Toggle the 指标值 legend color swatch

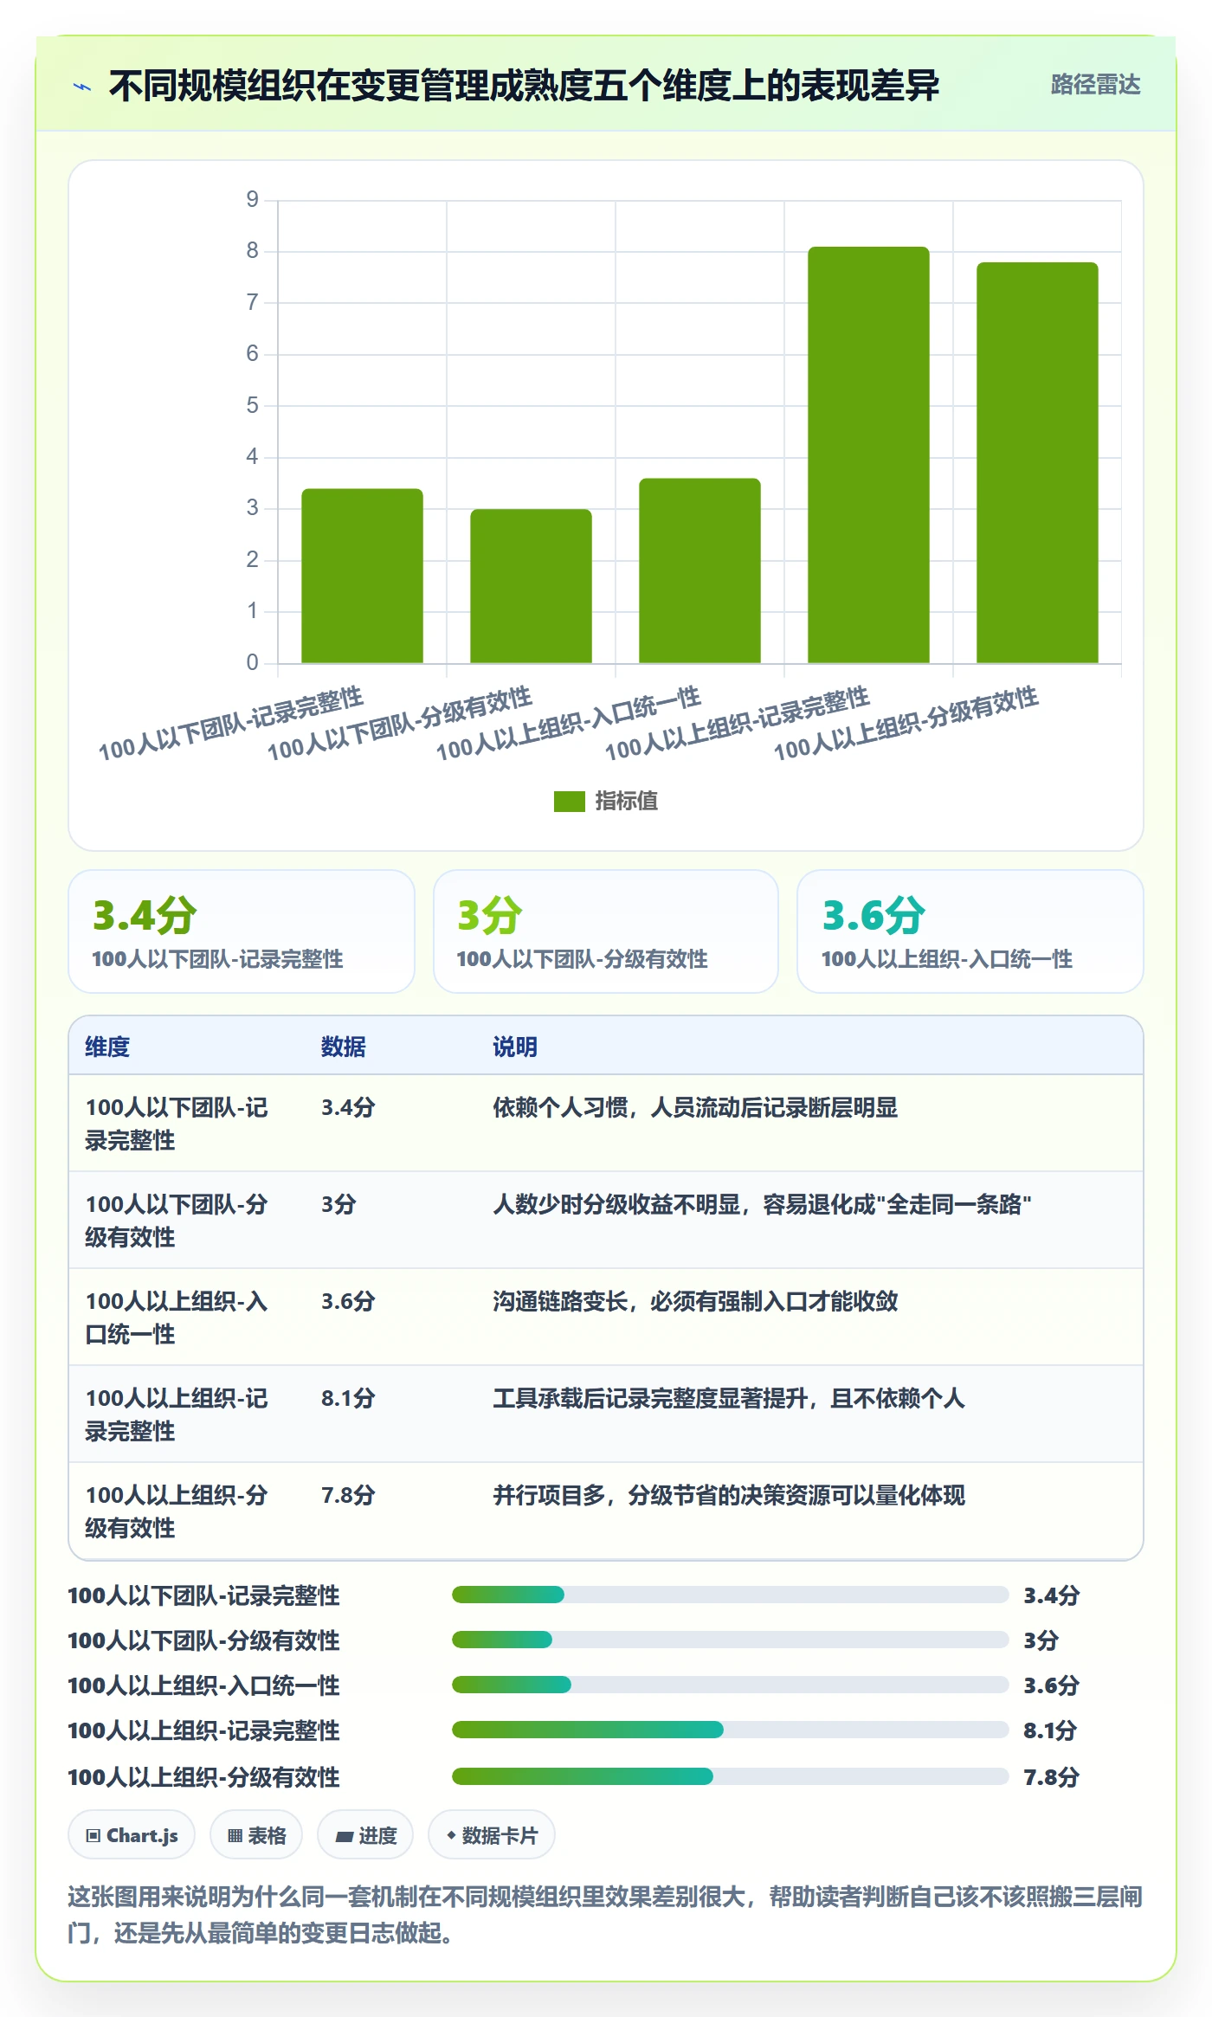point(569,802)
